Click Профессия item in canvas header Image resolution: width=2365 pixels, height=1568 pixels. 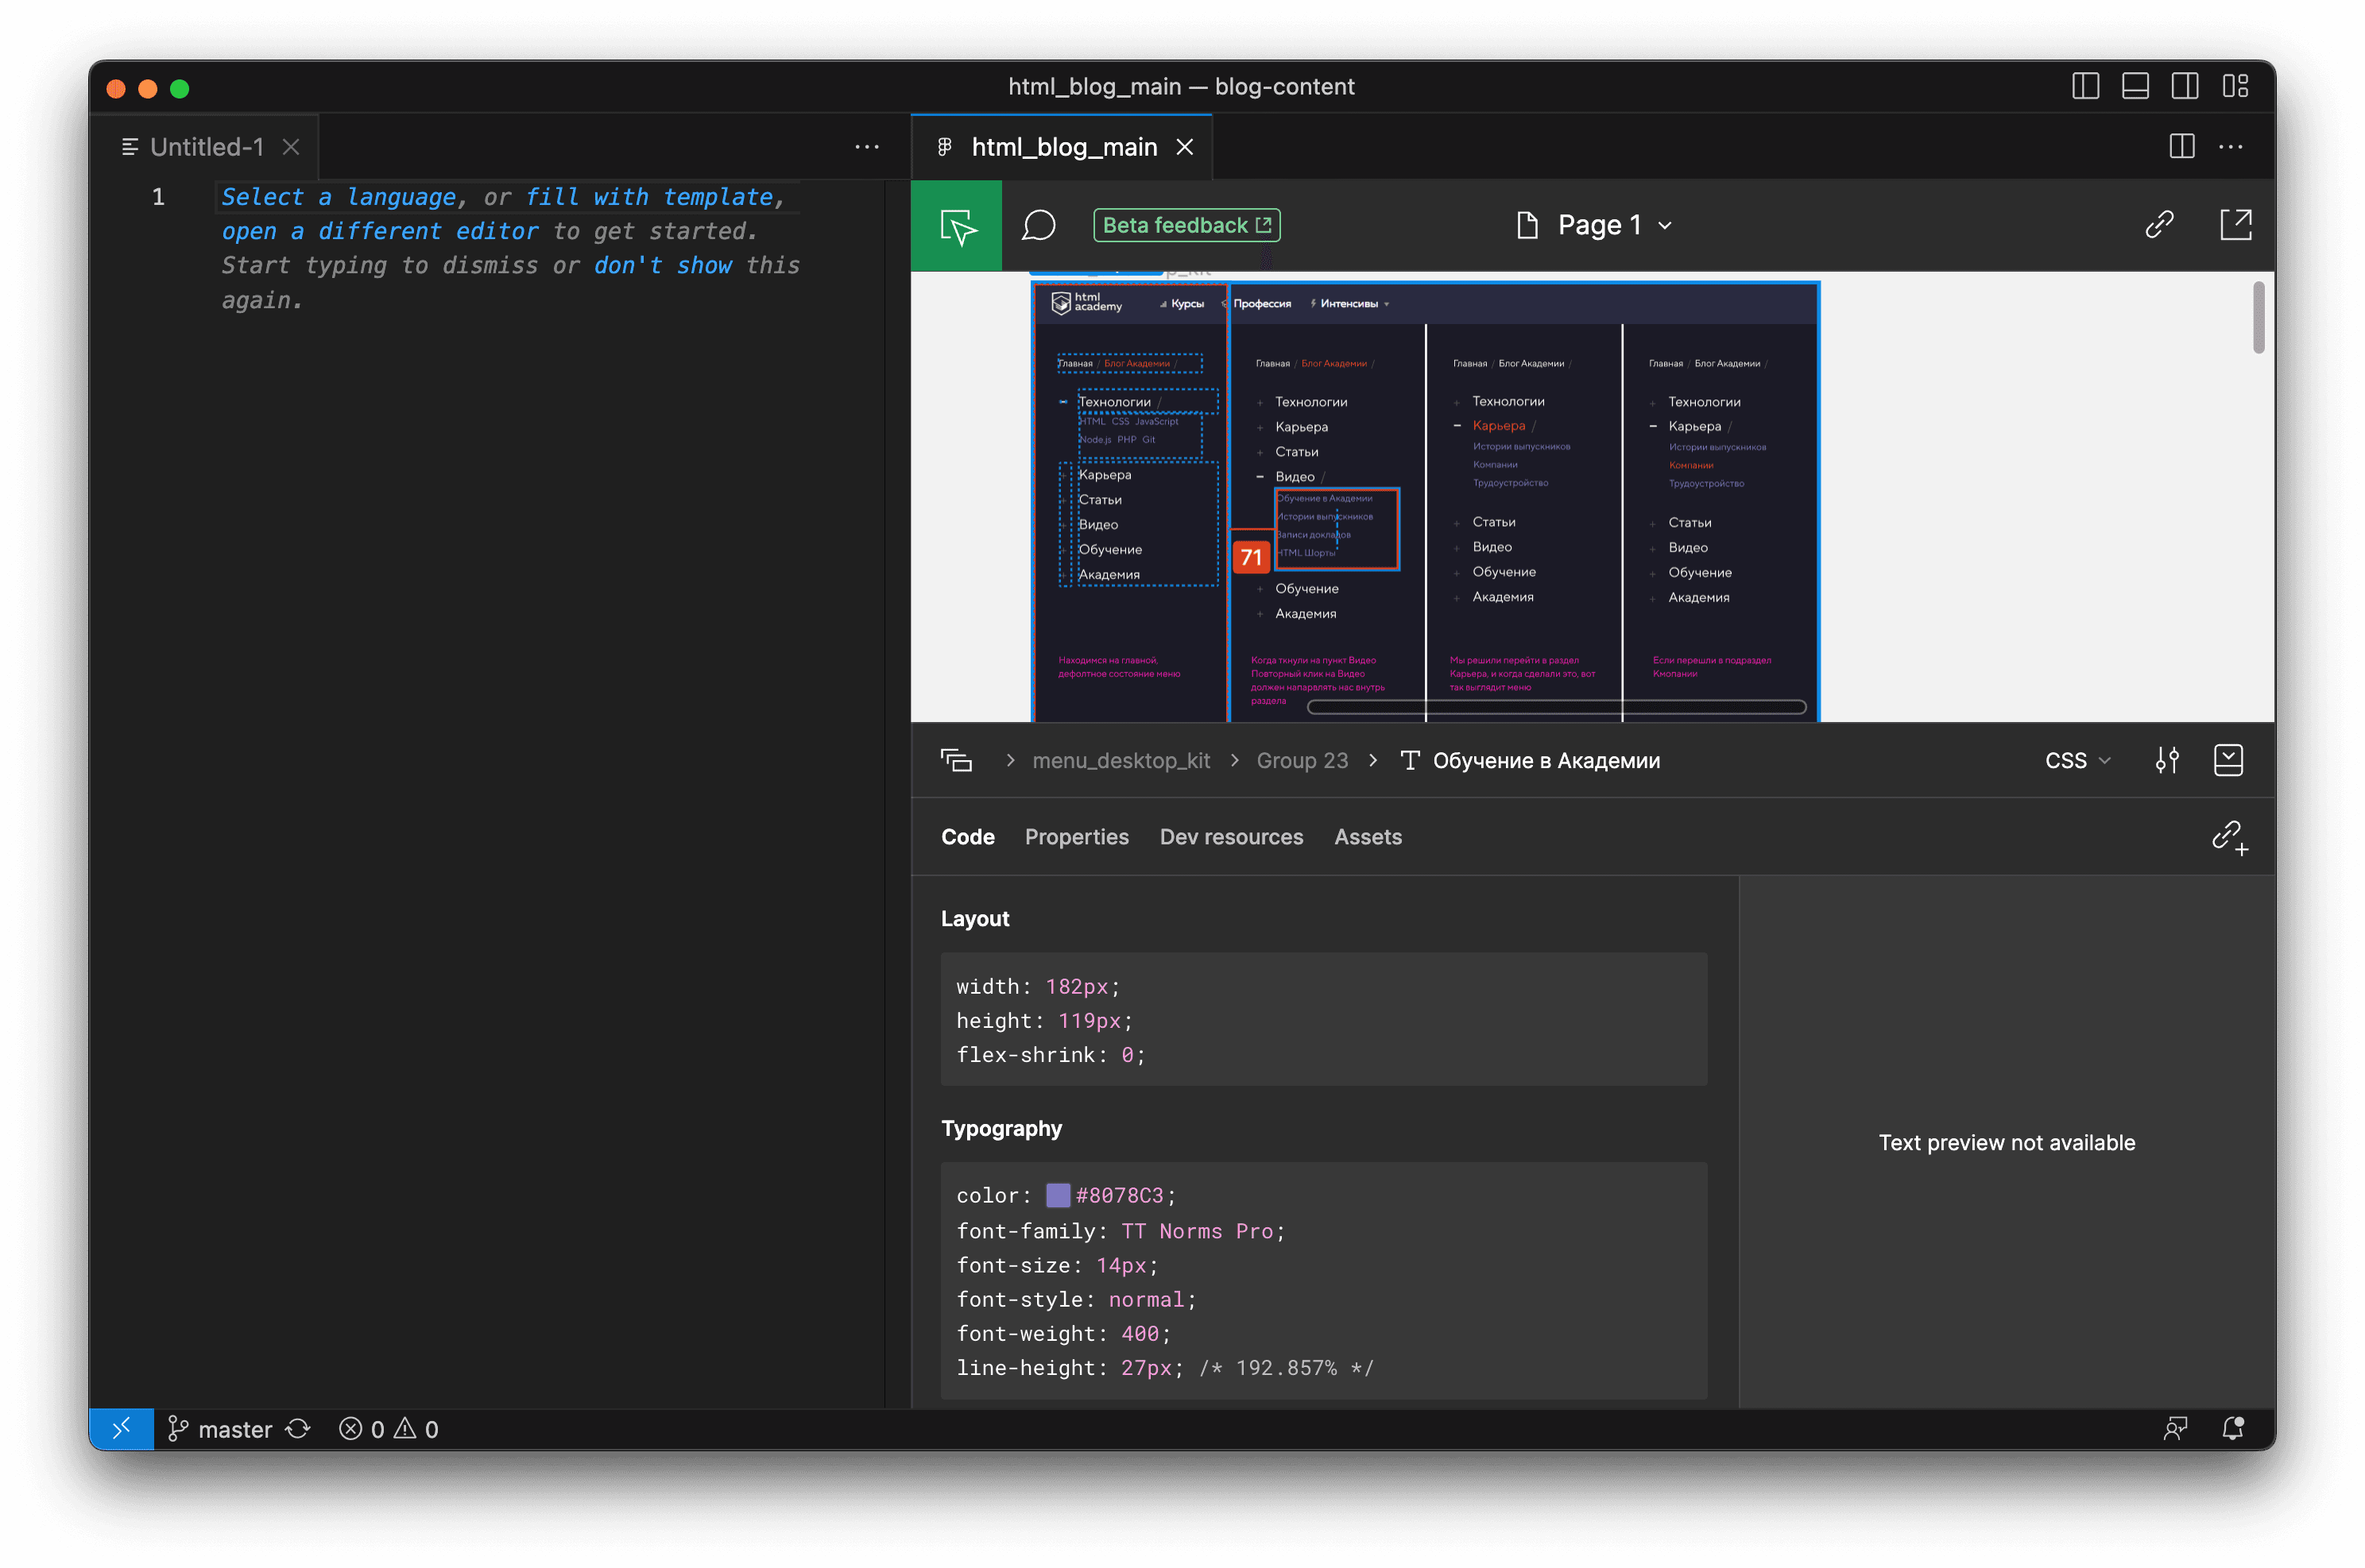[x=1261, y=304]
